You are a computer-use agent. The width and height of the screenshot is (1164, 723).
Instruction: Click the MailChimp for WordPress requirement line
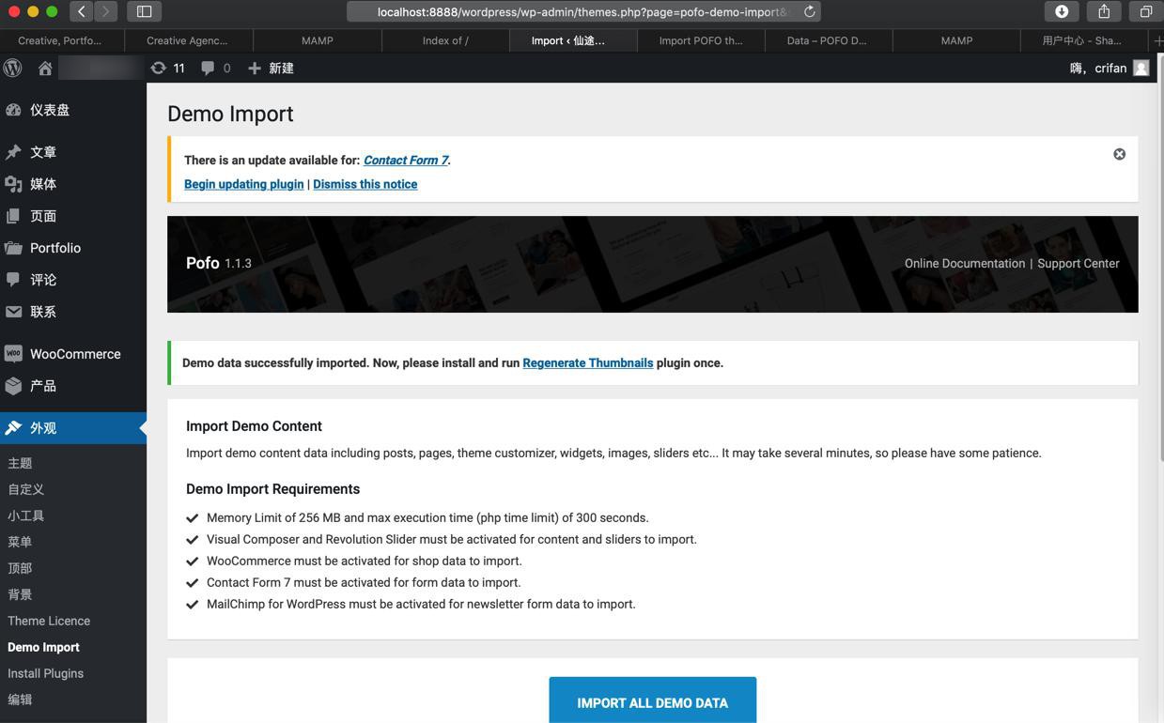click(x=421, y=604)
